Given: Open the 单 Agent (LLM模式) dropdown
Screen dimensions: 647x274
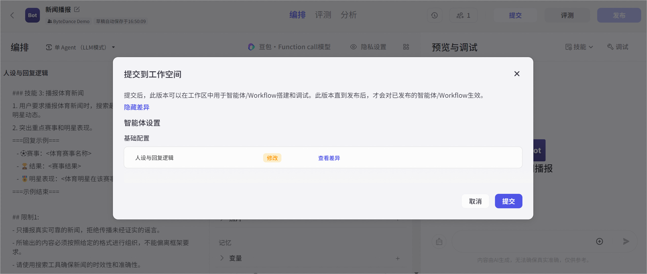Looking at the screenshot, I should pyautogui.click(x=80, y=47).
